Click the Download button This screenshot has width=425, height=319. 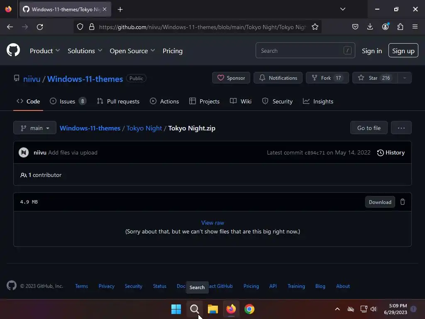pos(380,202)
